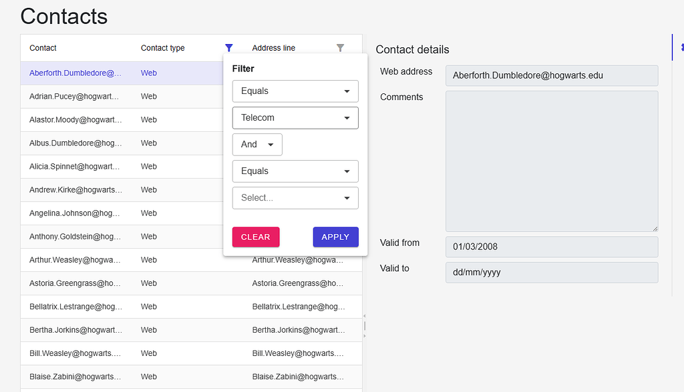The image size is (684, 392).
Task: Open the first Equals operator dropdown
Action: tap(295, 91)
